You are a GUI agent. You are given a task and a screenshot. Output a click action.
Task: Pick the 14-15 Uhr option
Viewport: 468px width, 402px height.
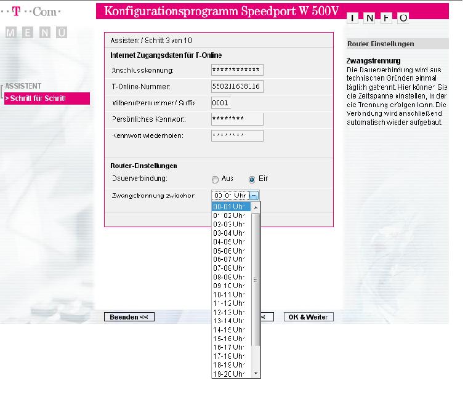pyautogui.click(x=231, y=330)
